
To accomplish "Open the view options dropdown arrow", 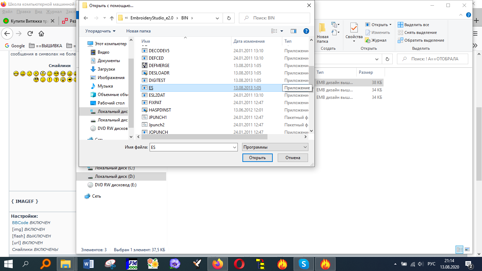I will tap(282, 31).
